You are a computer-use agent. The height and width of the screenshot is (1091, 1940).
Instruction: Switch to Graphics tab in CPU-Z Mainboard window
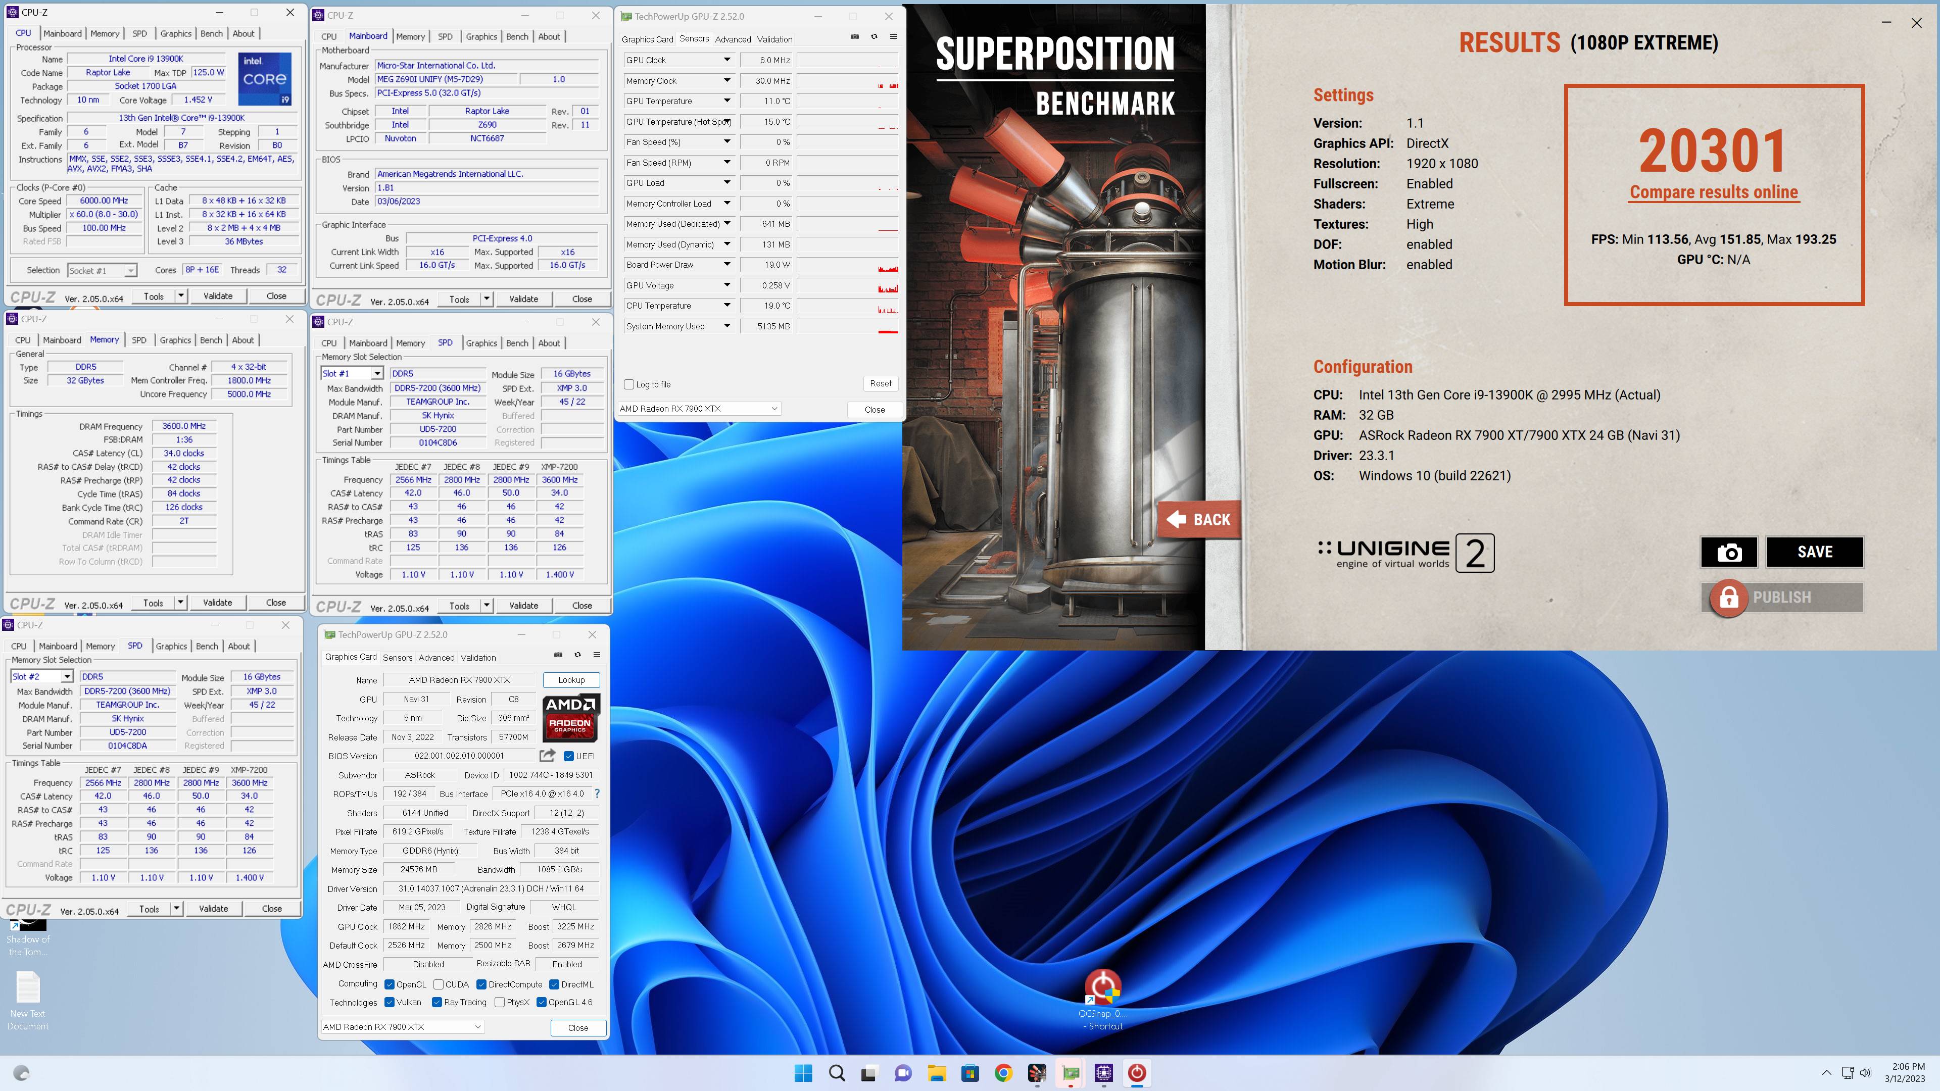481,36
